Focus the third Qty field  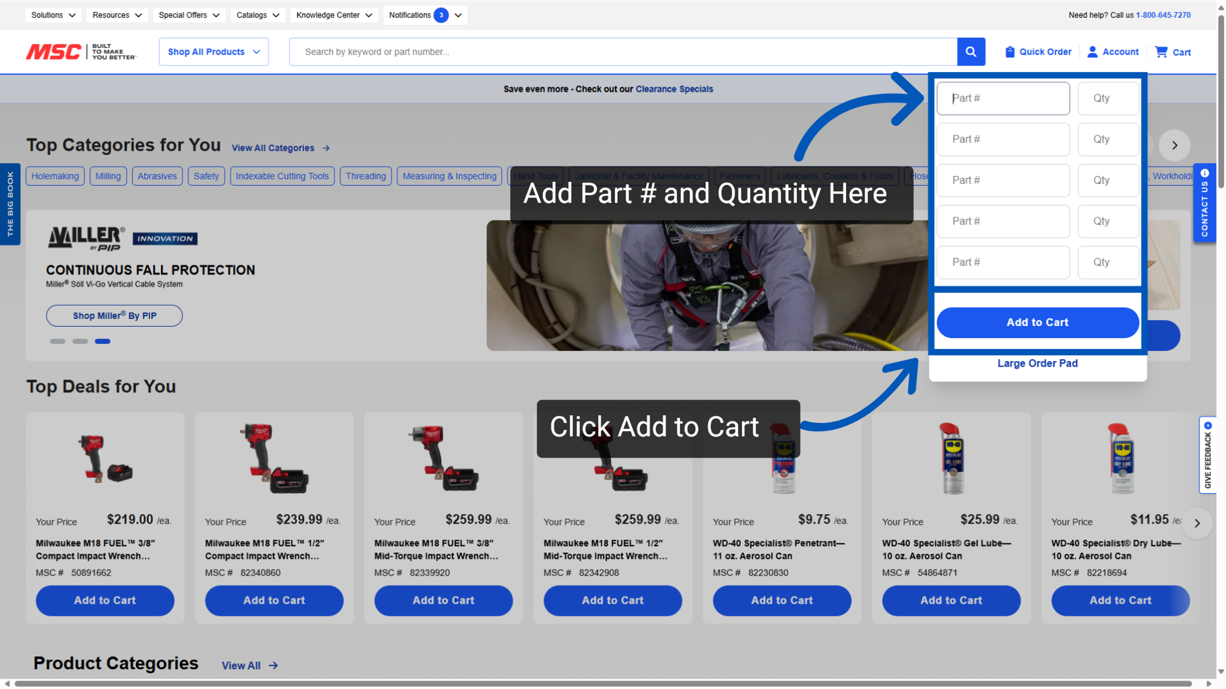click(1108, 180)
